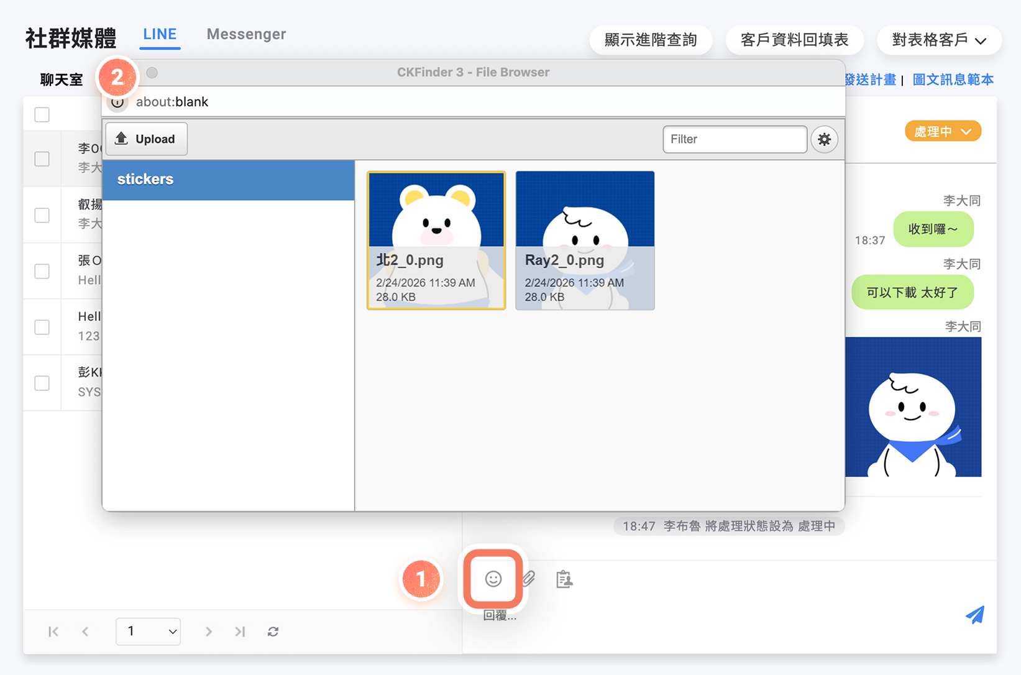Click the paperclip attachment icon
Image resolution: width=1021 pixels, height=675 pixels.
(x=529, y=579)
